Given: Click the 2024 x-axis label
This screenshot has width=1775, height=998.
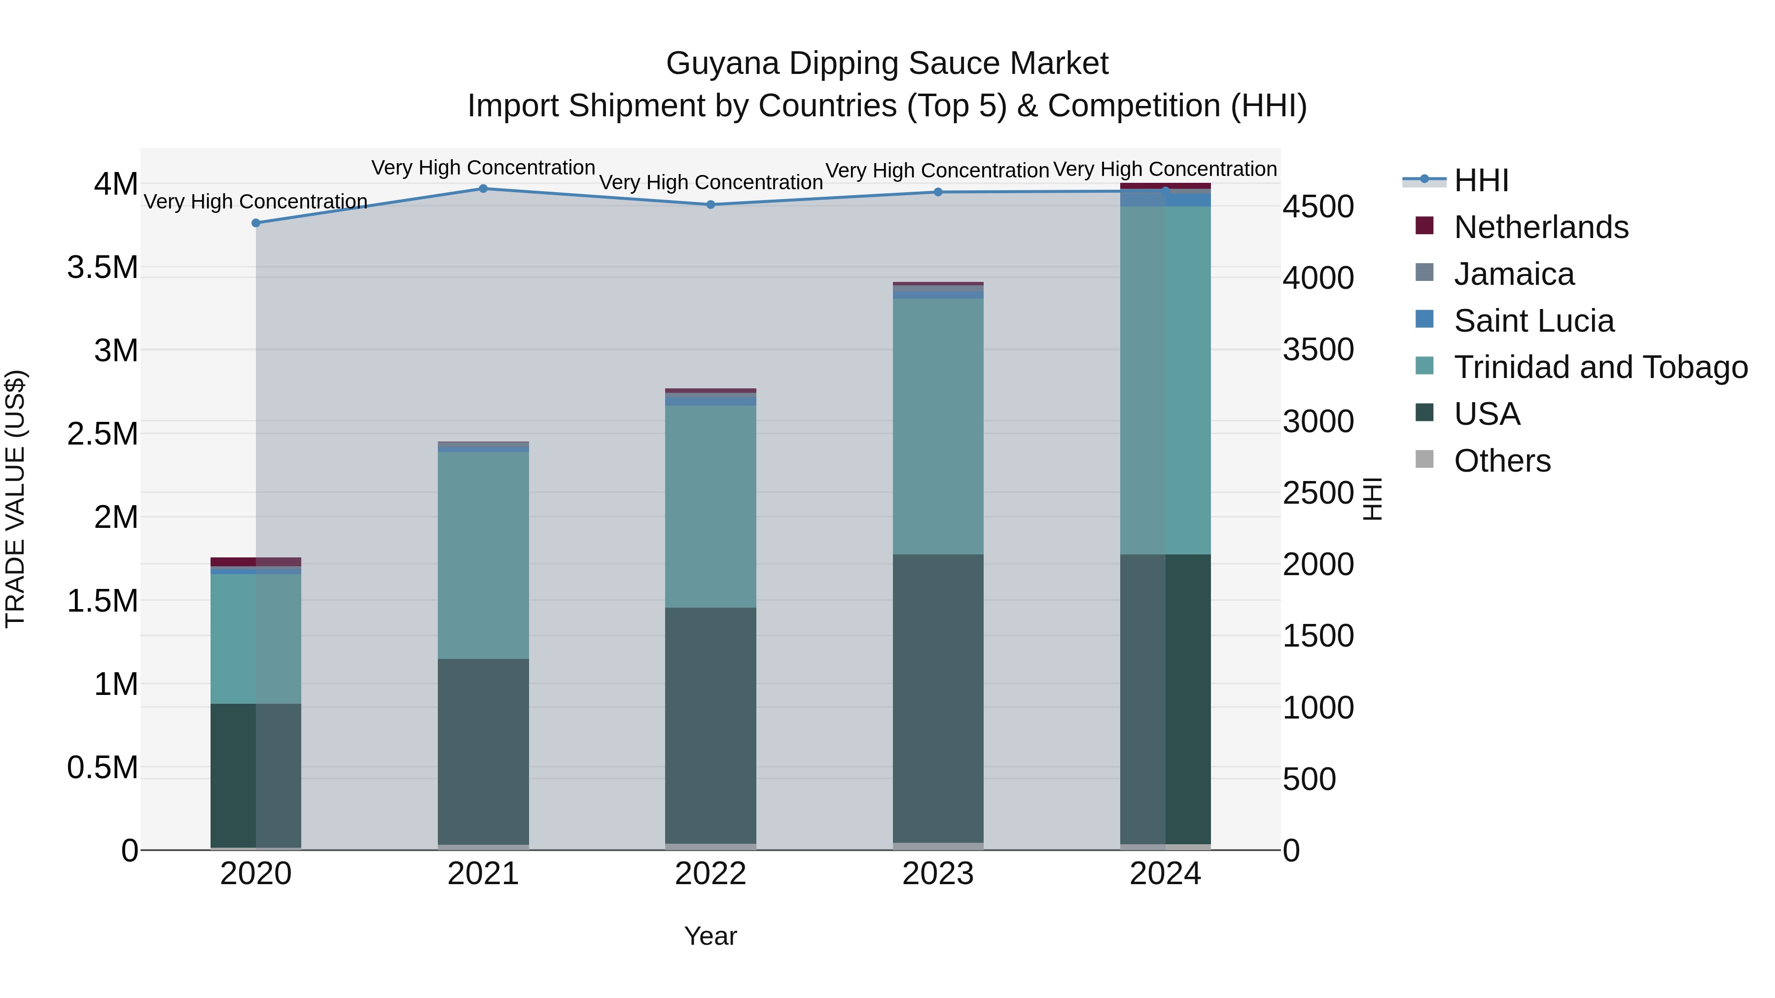Looking at the screenshot, I should pos(1165,874).
